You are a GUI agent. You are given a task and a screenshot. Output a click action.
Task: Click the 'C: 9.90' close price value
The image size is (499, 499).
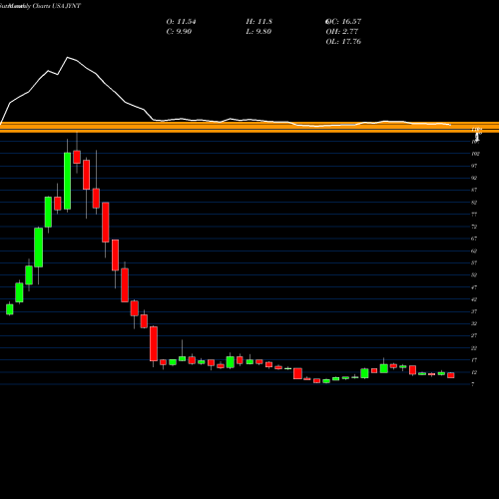(x=179, y=32)
